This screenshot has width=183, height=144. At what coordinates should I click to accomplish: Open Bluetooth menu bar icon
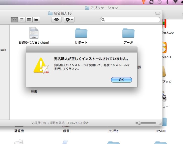167,2
